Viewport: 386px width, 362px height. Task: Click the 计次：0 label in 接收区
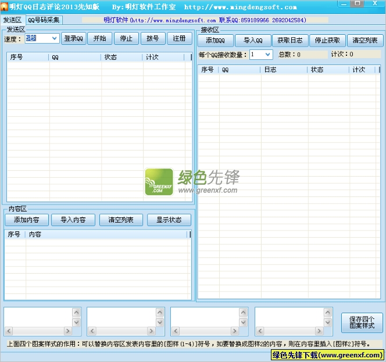[x=342, y=54]
